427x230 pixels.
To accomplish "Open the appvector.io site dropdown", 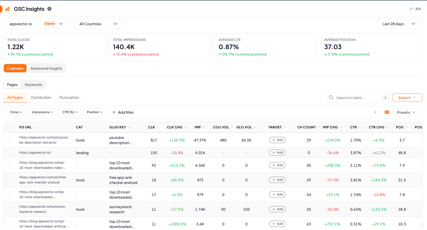I will pos(37,24).
